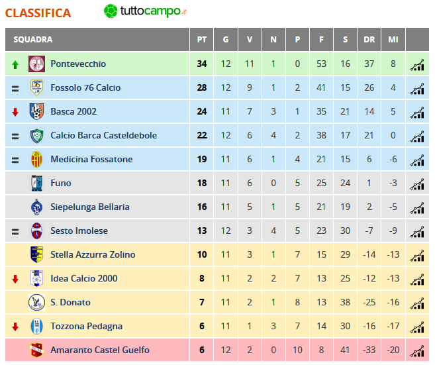Open the Calcio Barca Casteldebole team link

click(x=103, y=135)
